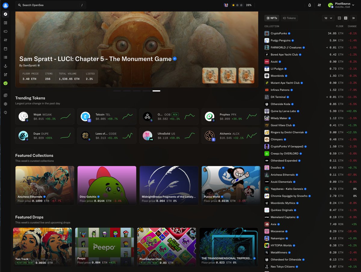Open the Pucca World featured collection card
361x272 pixels.
coord(231,185)
